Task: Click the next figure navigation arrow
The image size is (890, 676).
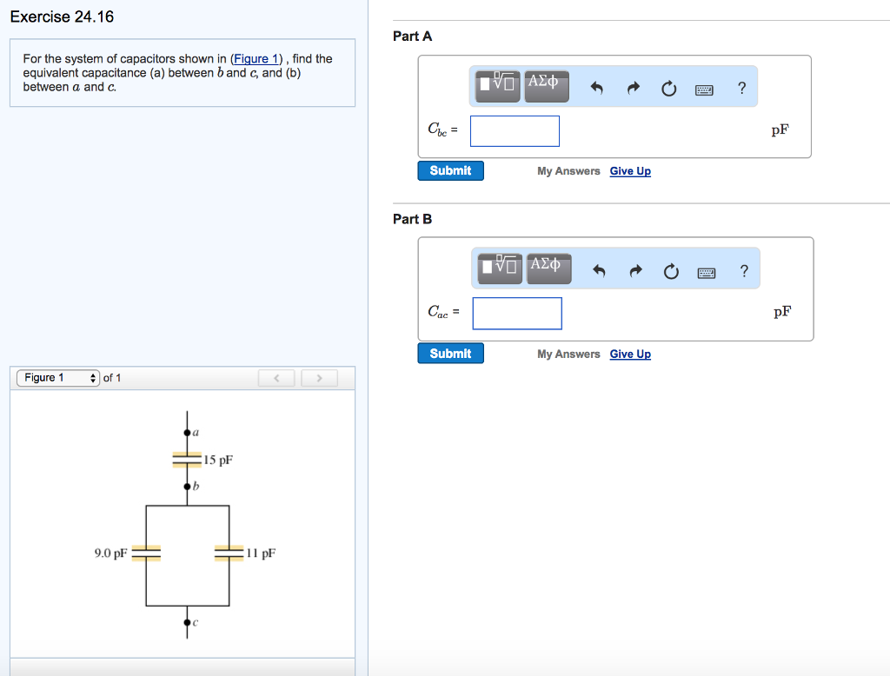Action: click(319, 377)
